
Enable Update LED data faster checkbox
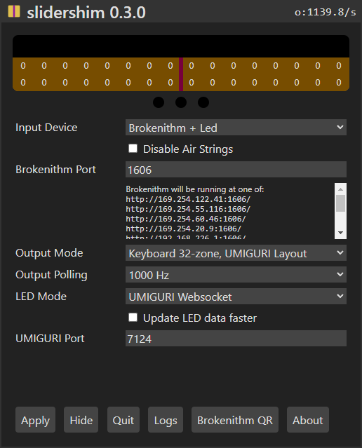[133, 318]
